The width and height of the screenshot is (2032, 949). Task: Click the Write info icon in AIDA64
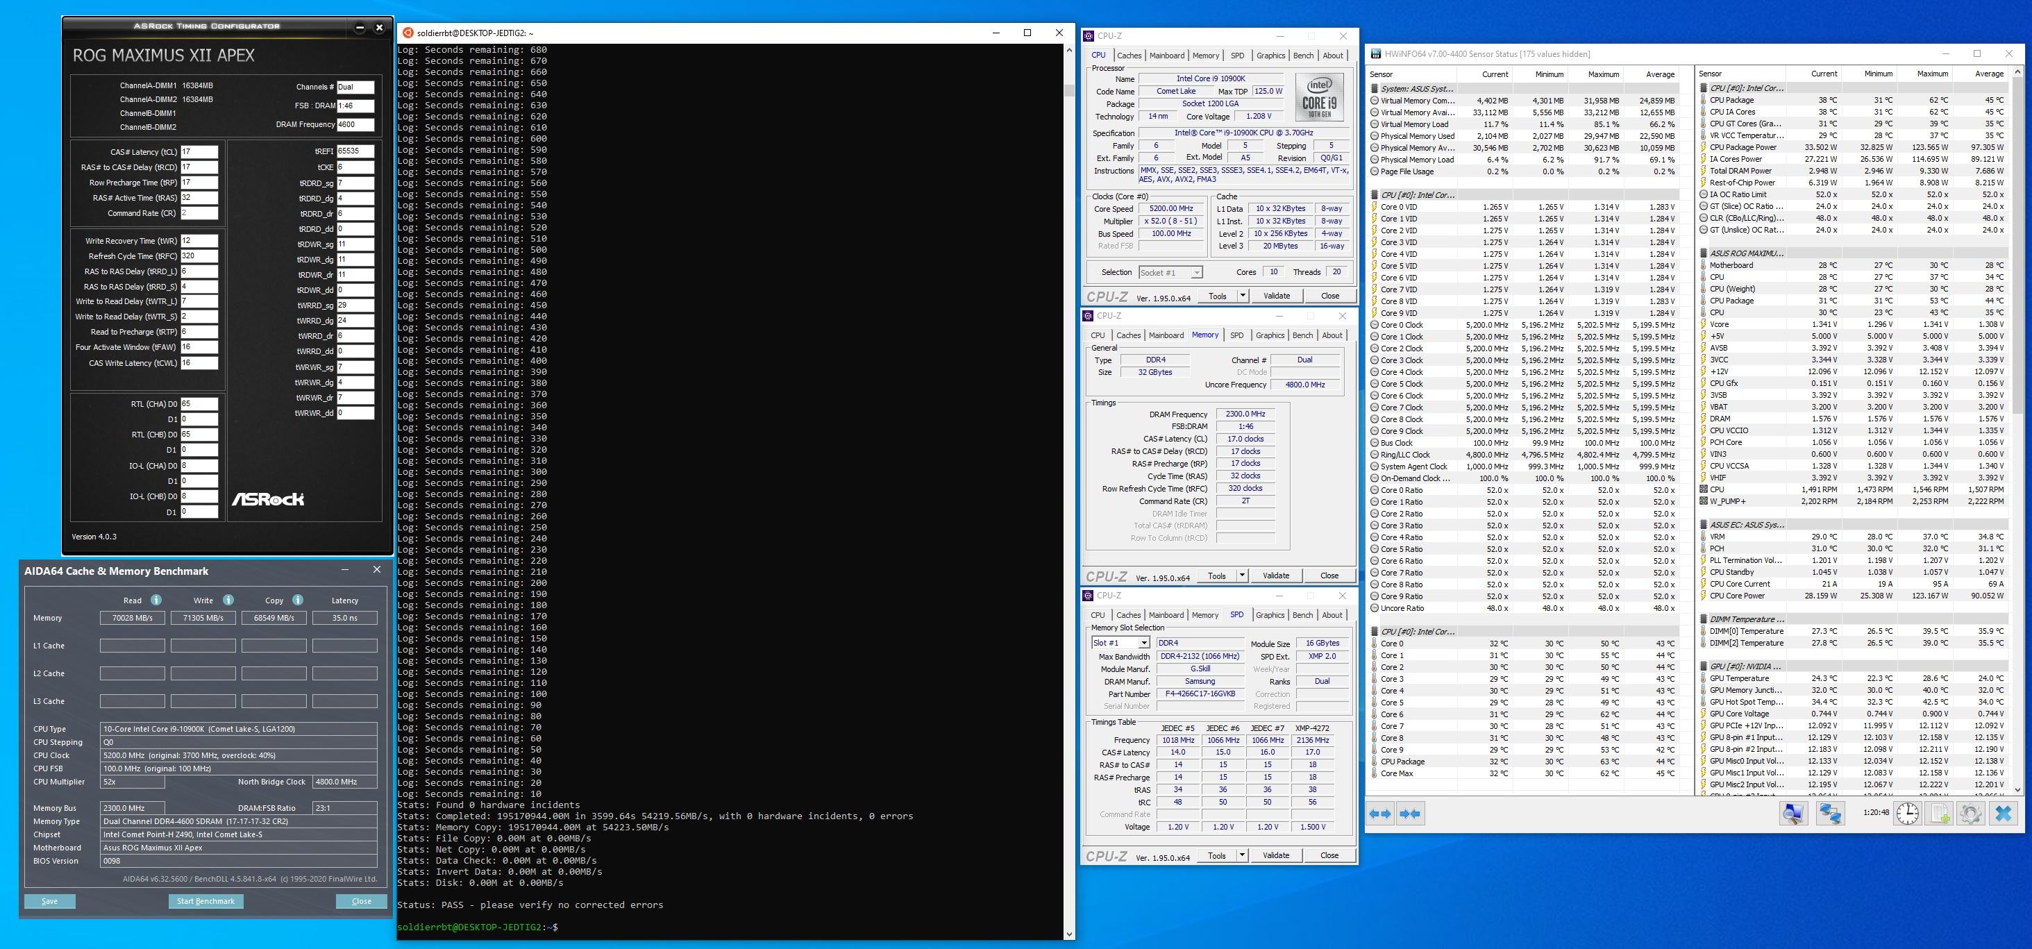[228, 600]
